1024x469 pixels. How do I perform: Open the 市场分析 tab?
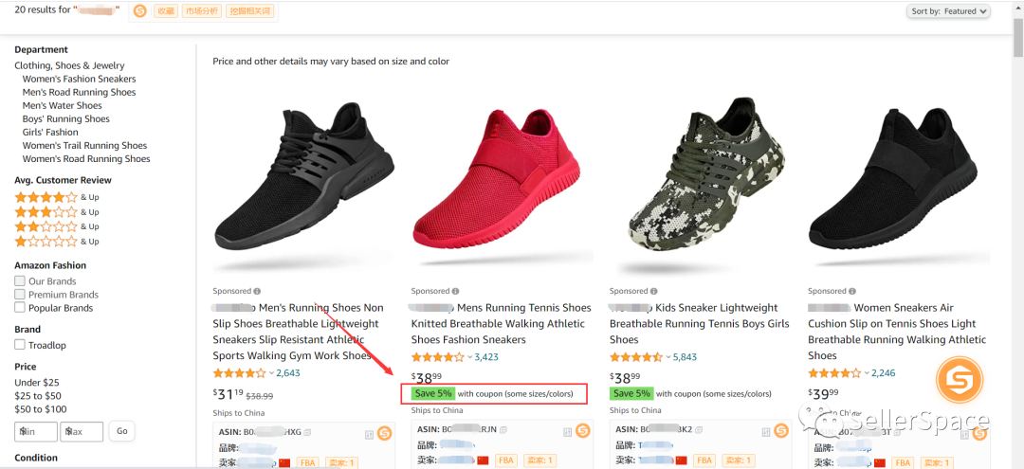[200, 11]
